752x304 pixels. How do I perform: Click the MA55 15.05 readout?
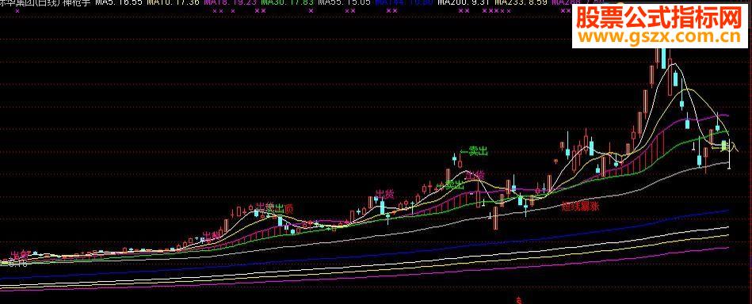coord(345,3)
